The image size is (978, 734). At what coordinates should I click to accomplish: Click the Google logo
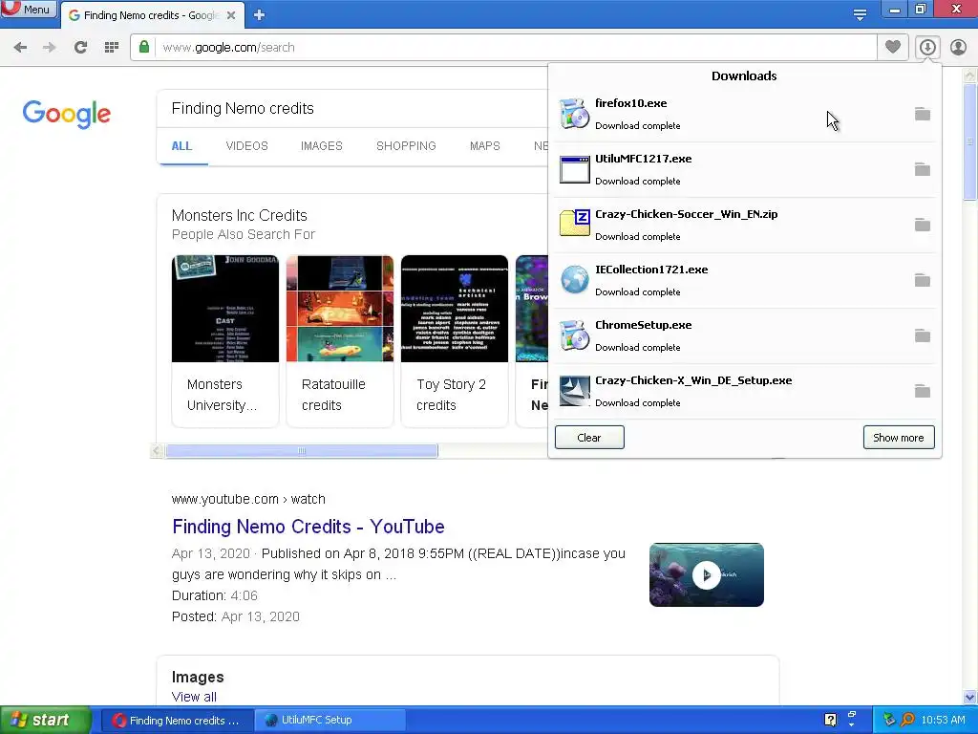coord(67,115)
